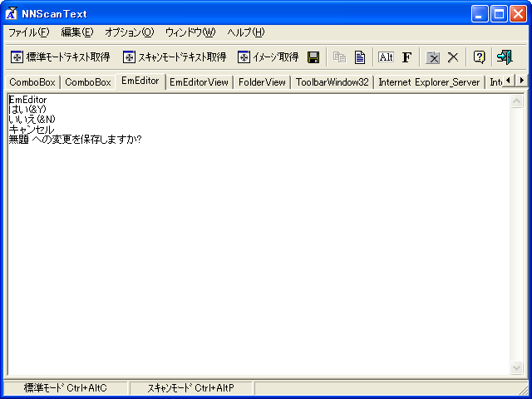Toggle the Alt toolbar icon
This screenshot has width=532, height=399.
click(386, 57)
